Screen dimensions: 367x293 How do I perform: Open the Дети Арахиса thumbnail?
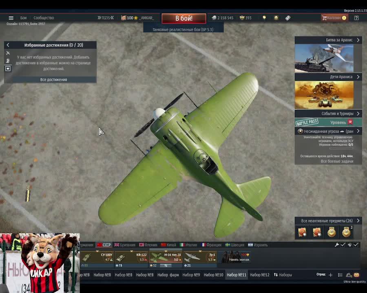pyautogui.click(x=324, y=95)
